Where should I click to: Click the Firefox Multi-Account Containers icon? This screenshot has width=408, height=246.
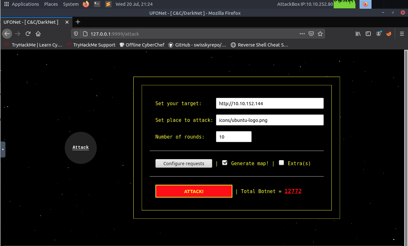(x=388, y=33)
